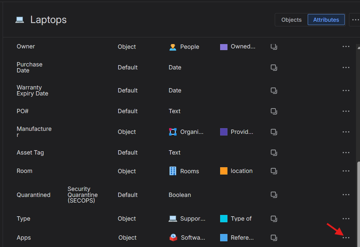Click the Organizations icon on Manufacturer row
The width and height of the screenshot is (360, 247).
(173, 132)
